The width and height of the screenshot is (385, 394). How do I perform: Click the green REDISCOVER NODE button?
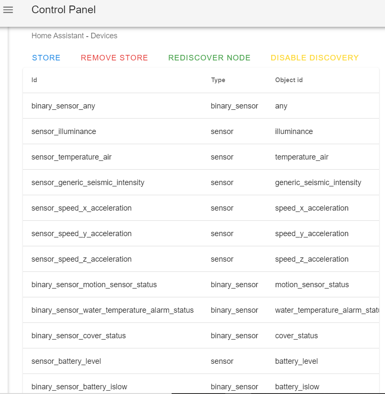coord(209,58)
